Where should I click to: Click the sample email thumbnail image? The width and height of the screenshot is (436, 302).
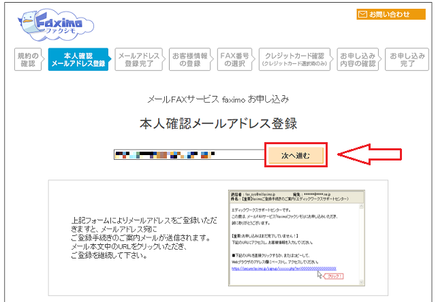pyautogui.click(x=296, y=238)
